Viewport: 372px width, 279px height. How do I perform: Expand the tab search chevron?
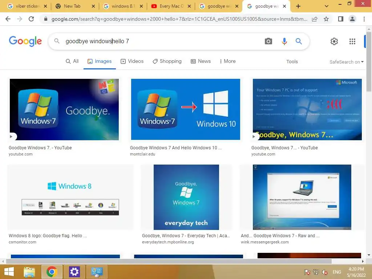click(x=327, y=6)
